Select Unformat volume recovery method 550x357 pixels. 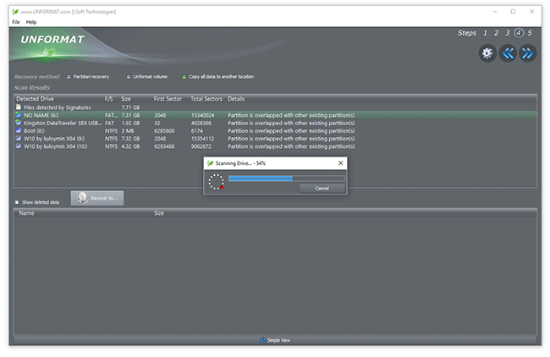pos(146,76)
